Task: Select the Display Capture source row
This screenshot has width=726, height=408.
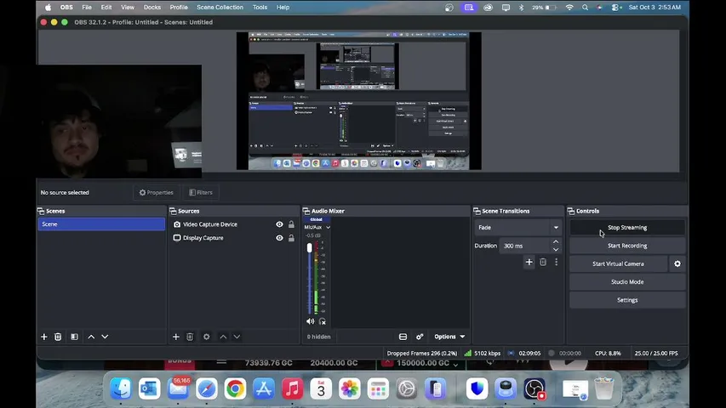Action: [234, 238]
